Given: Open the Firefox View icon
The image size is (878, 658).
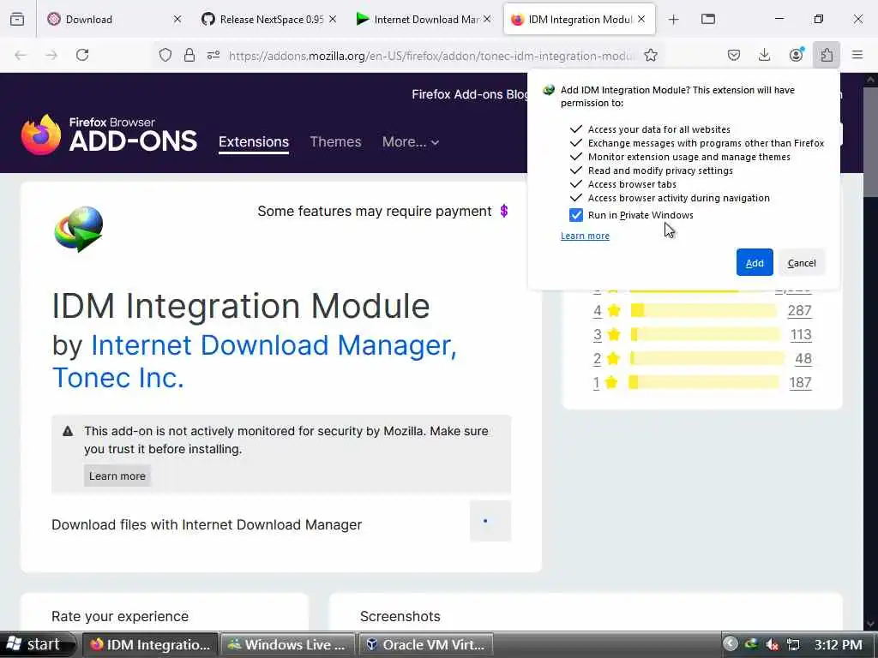Looking at the screenshot, I should pos(17,19).
